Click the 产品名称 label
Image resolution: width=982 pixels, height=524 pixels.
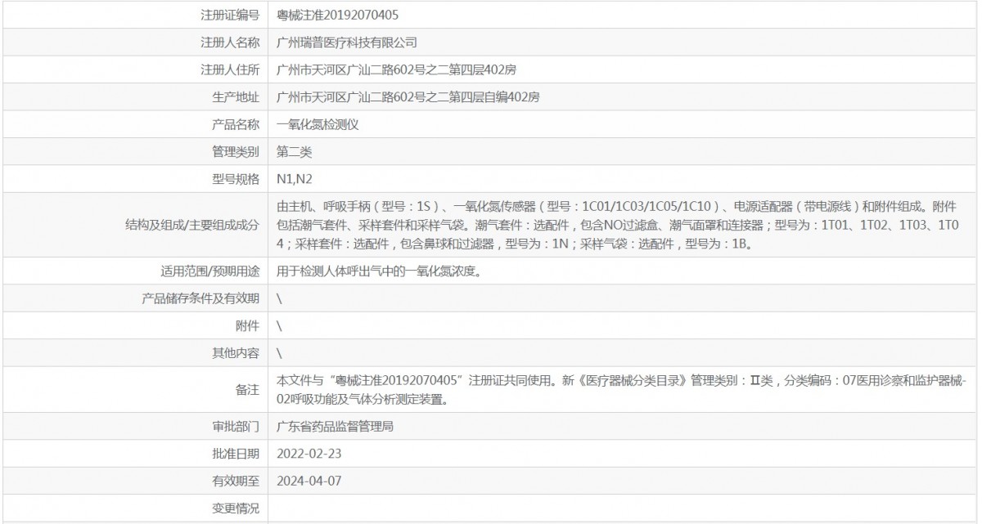(236, 124)
